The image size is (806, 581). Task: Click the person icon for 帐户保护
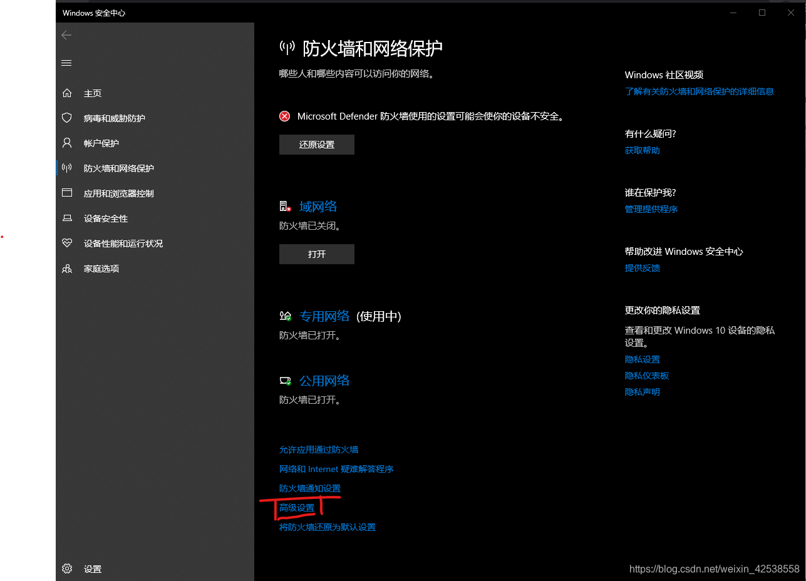point(67,143)
